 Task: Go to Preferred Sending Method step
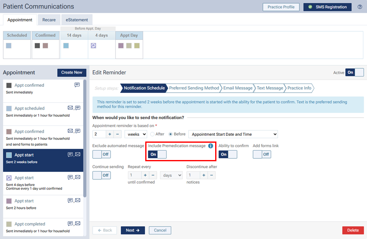(194, 88)
